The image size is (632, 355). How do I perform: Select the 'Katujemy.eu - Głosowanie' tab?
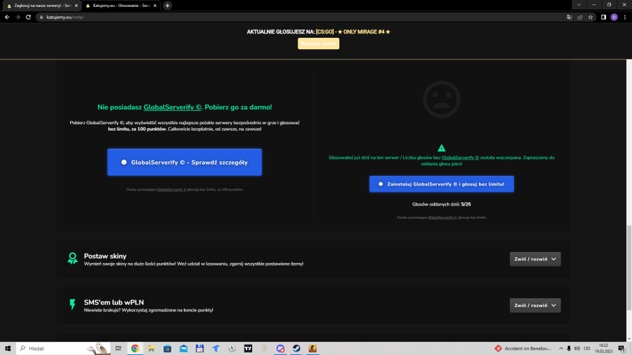pos(121,6)
